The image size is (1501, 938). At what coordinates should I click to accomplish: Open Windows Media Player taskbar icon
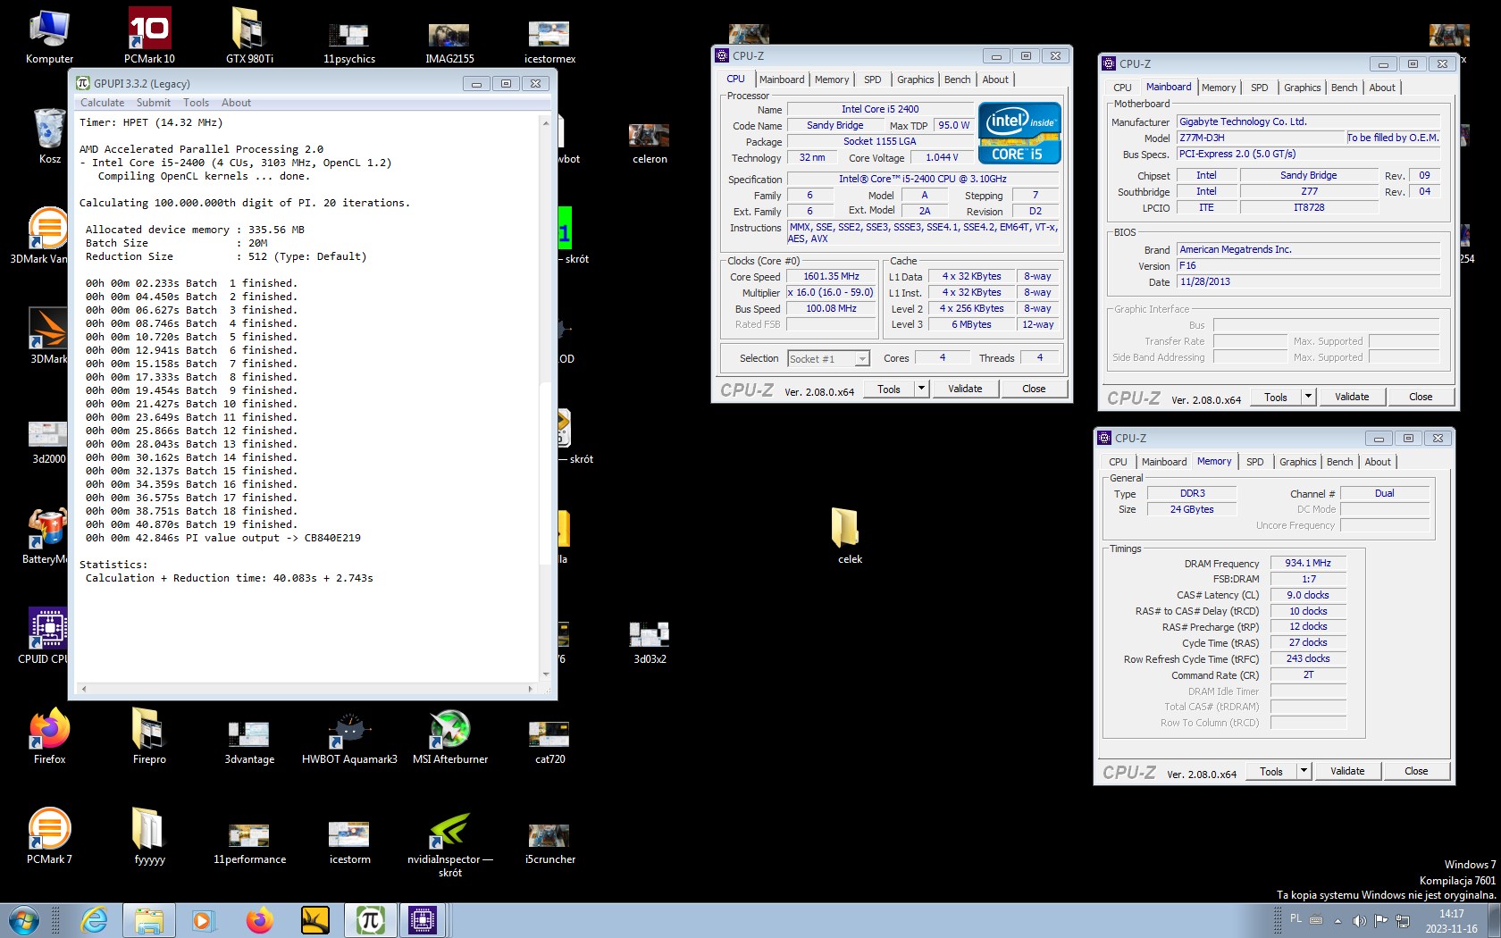[x=204, y=920]
